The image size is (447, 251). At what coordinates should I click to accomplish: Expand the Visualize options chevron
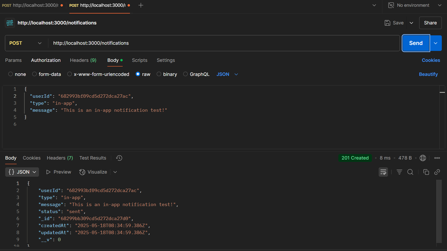click(115, 172)
